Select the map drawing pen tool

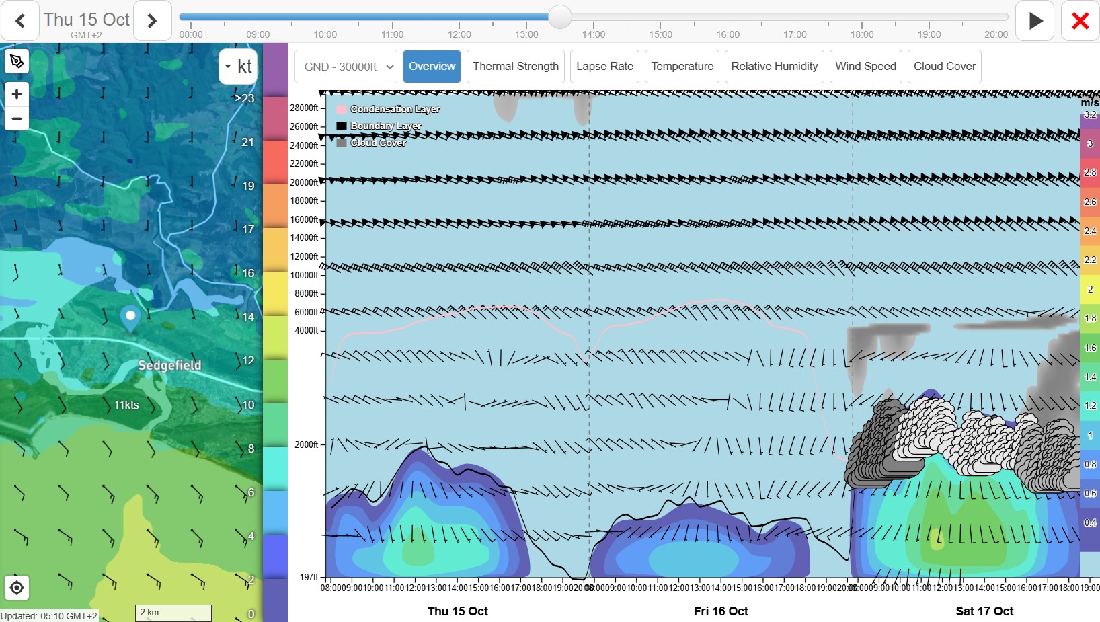pyautogui.click(x=17, y=62)
